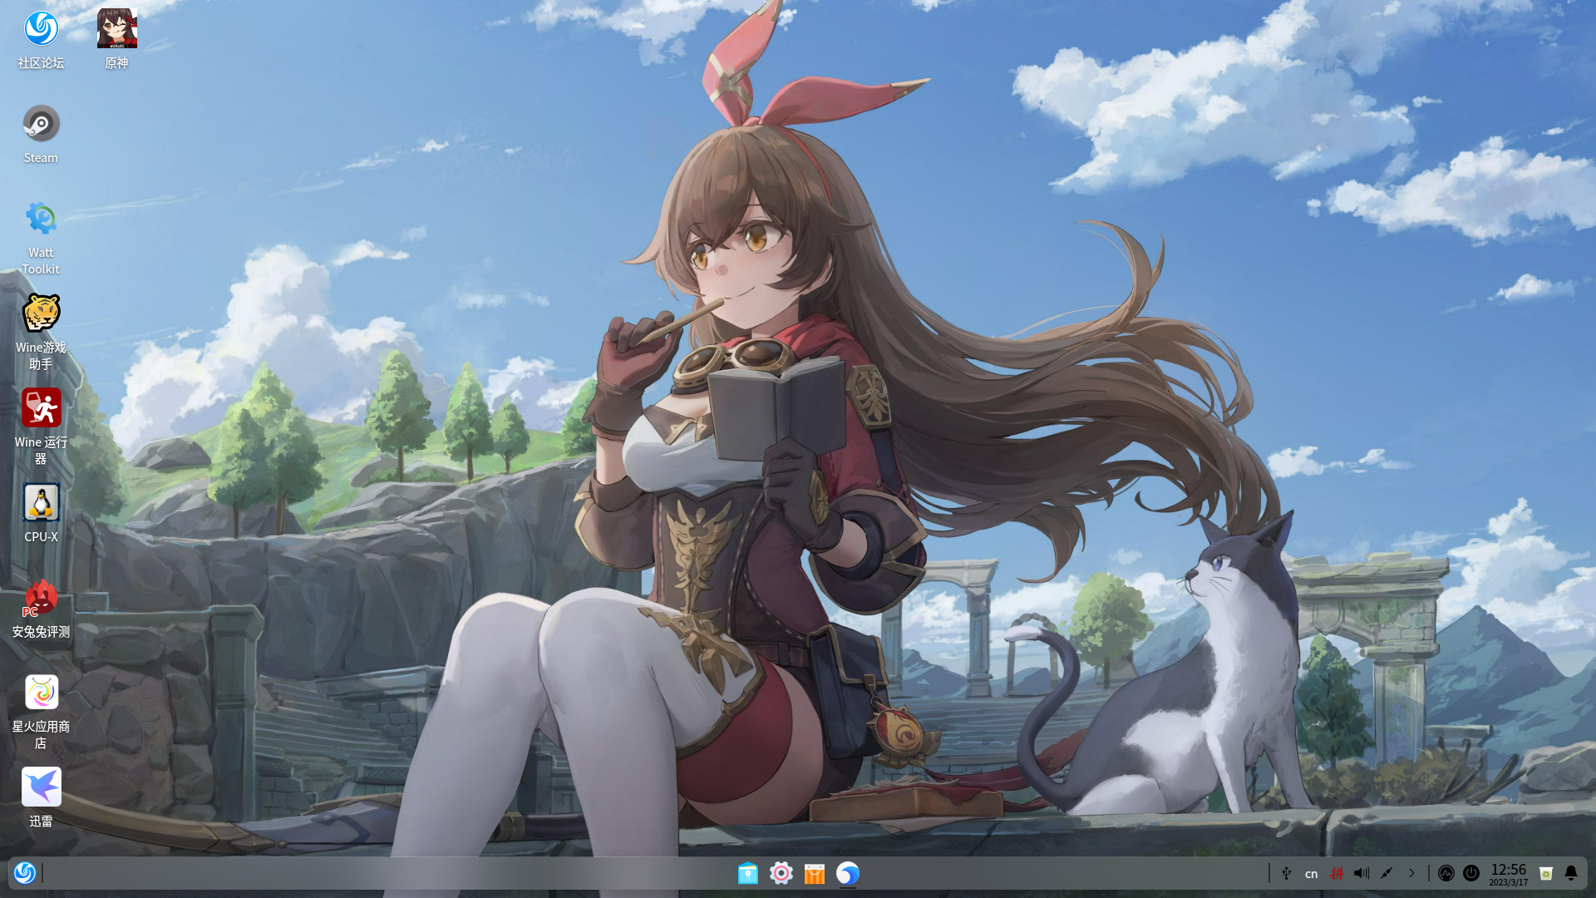This screenshot has height=898, width=1596.
Task: Launch 迅雷 download manager
Action: click(41, 787)
